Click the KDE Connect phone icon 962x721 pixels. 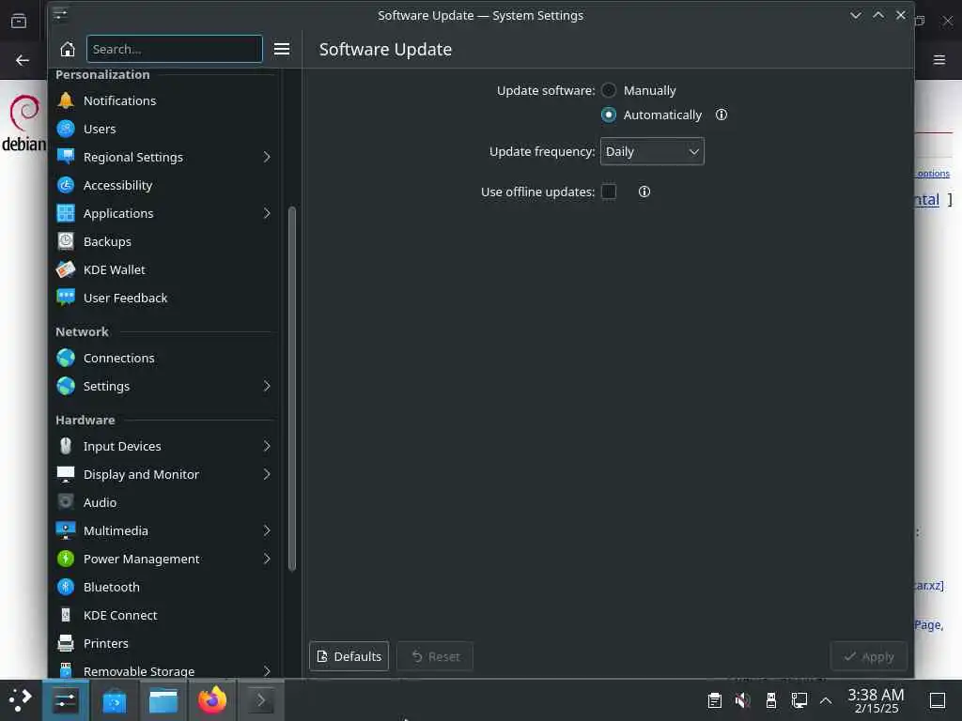coord(66,616)
